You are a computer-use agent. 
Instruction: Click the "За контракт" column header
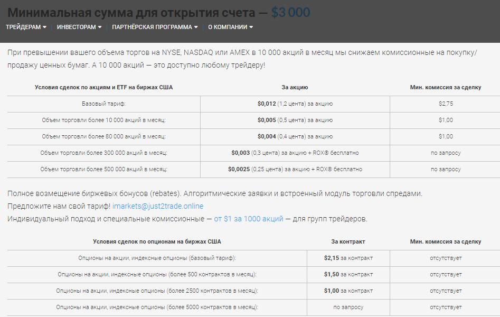point(348,242)
